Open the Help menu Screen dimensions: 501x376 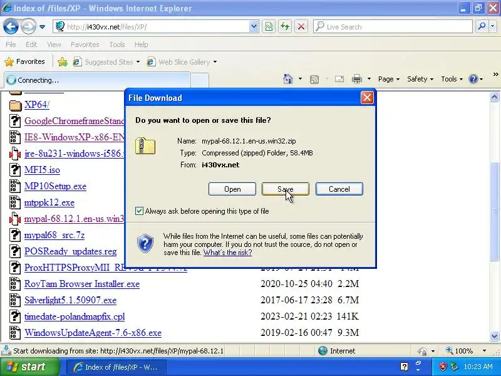pos(142,44)
